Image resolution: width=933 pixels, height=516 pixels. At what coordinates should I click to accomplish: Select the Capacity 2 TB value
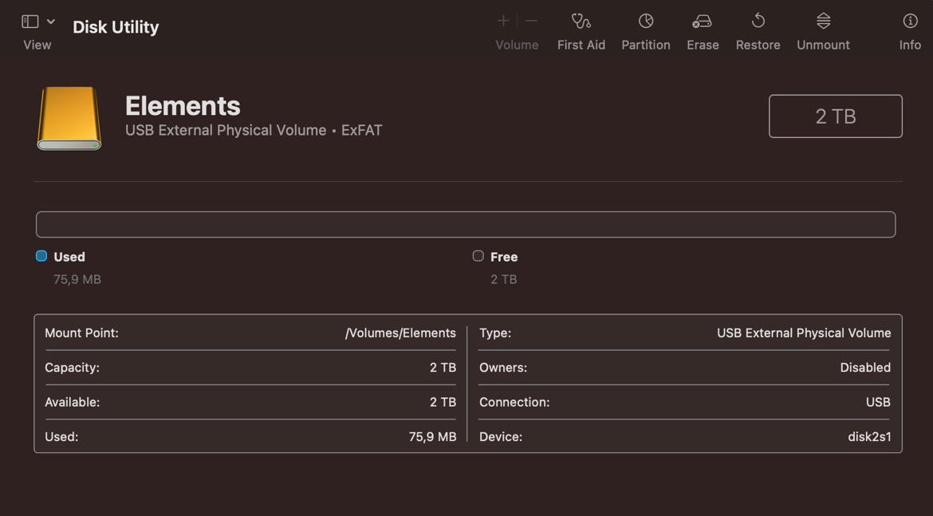click(443, 367)
